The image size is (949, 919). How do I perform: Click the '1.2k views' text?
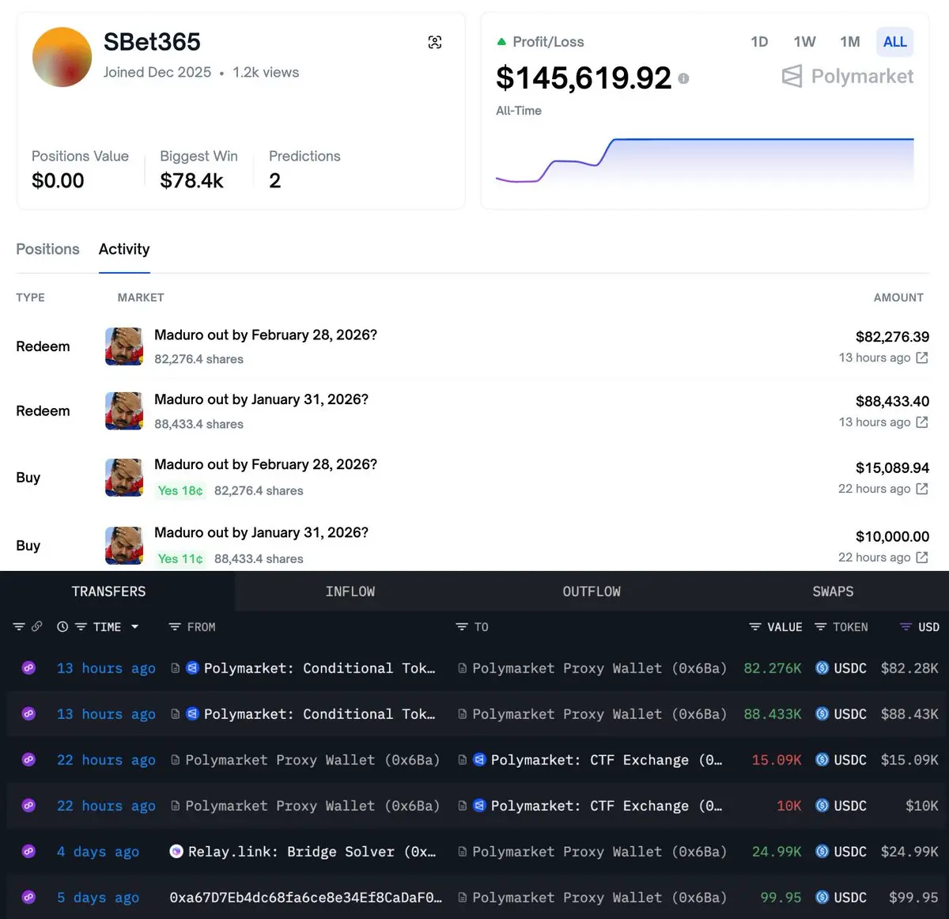point(266,72)
